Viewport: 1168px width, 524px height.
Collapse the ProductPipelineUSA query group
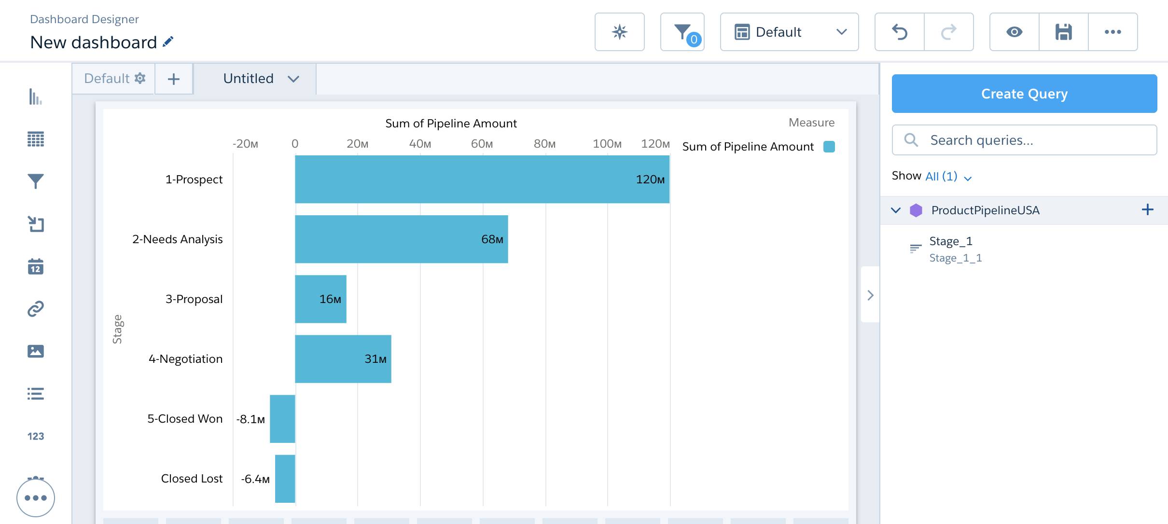[x=897, y=210]
